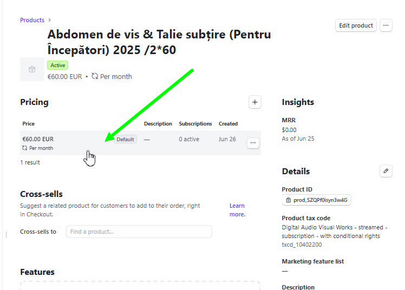The width and height of the screenshot is (405, 290).
Task: Open the options menu for the €60.00 price row
Action: [253, 143]
